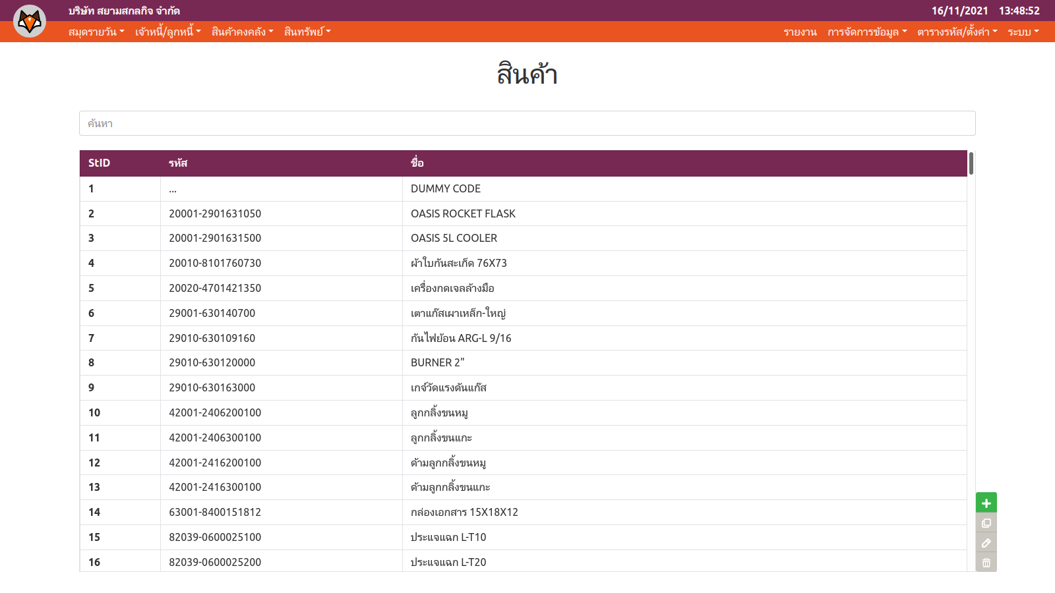Select เกจ์วัดแรงดันแก๊ส row
Screen dimensions: 1055x593
524,387
